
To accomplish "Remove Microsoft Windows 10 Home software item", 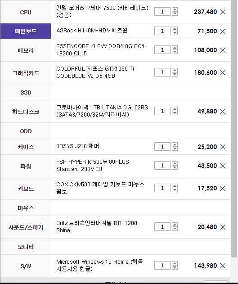I will [x=223, y=266].
